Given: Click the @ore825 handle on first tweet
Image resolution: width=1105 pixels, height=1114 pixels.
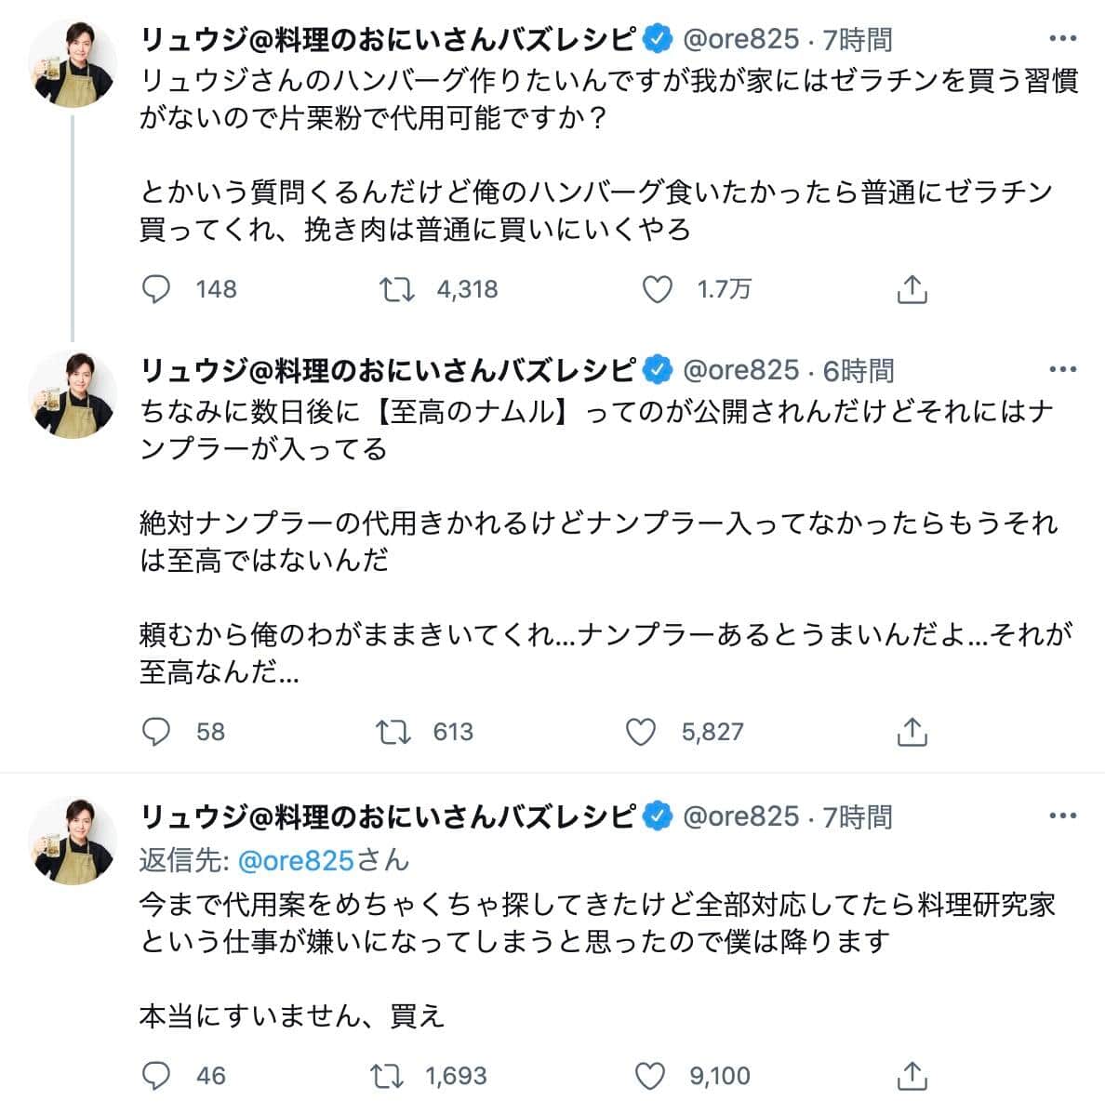Looking at the screenshot, I should (740, 39).
